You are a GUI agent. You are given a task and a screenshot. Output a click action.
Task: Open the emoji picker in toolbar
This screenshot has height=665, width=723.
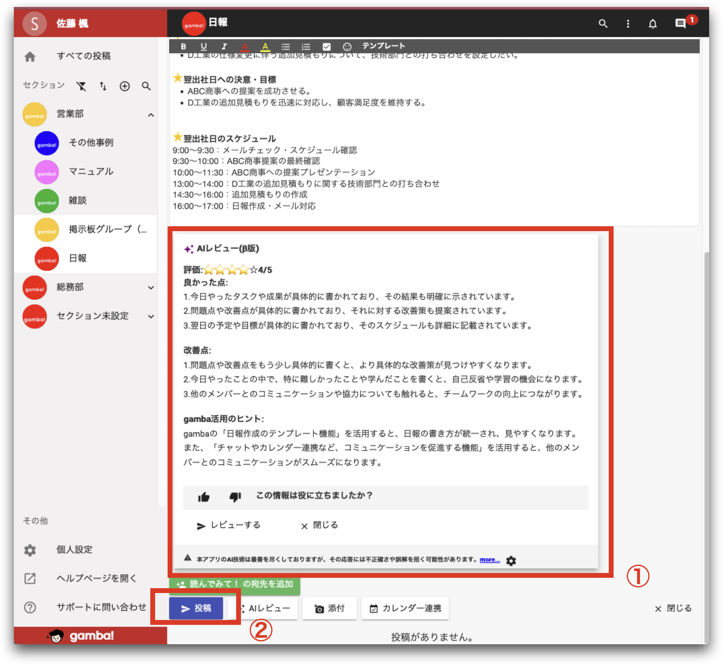click(347, 46)
